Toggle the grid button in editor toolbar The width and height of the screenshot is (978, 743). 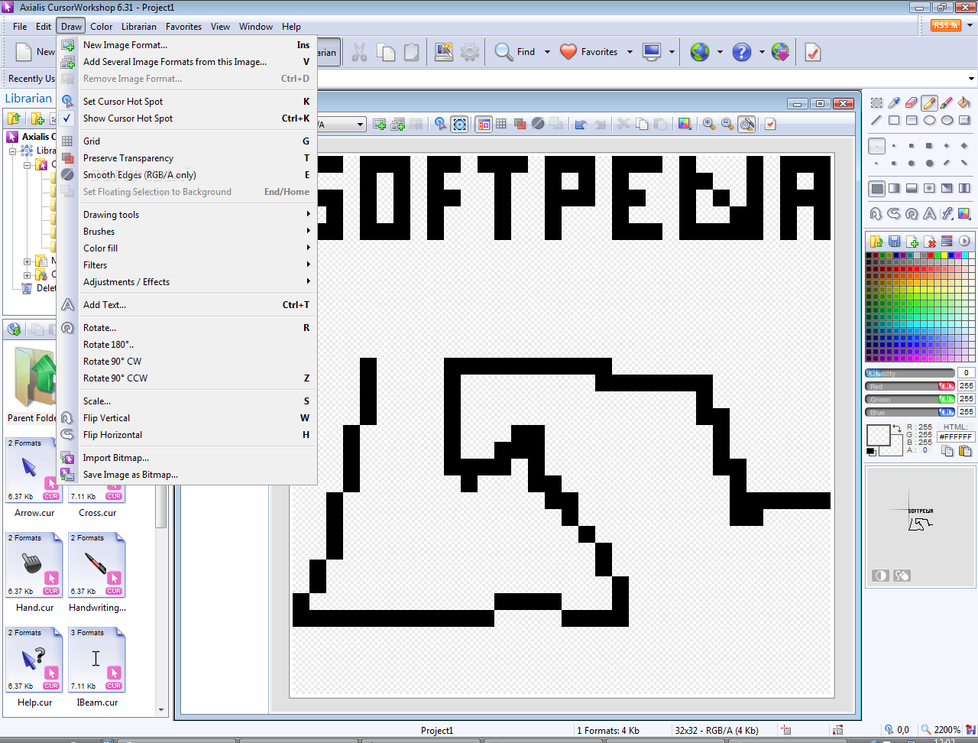click(x=501, y=124)
